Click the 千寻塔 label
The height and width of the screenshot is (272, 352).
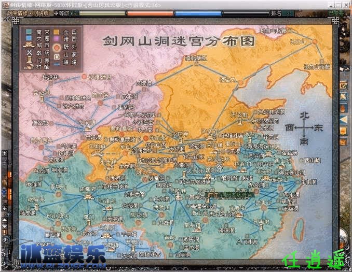point(129,234)
